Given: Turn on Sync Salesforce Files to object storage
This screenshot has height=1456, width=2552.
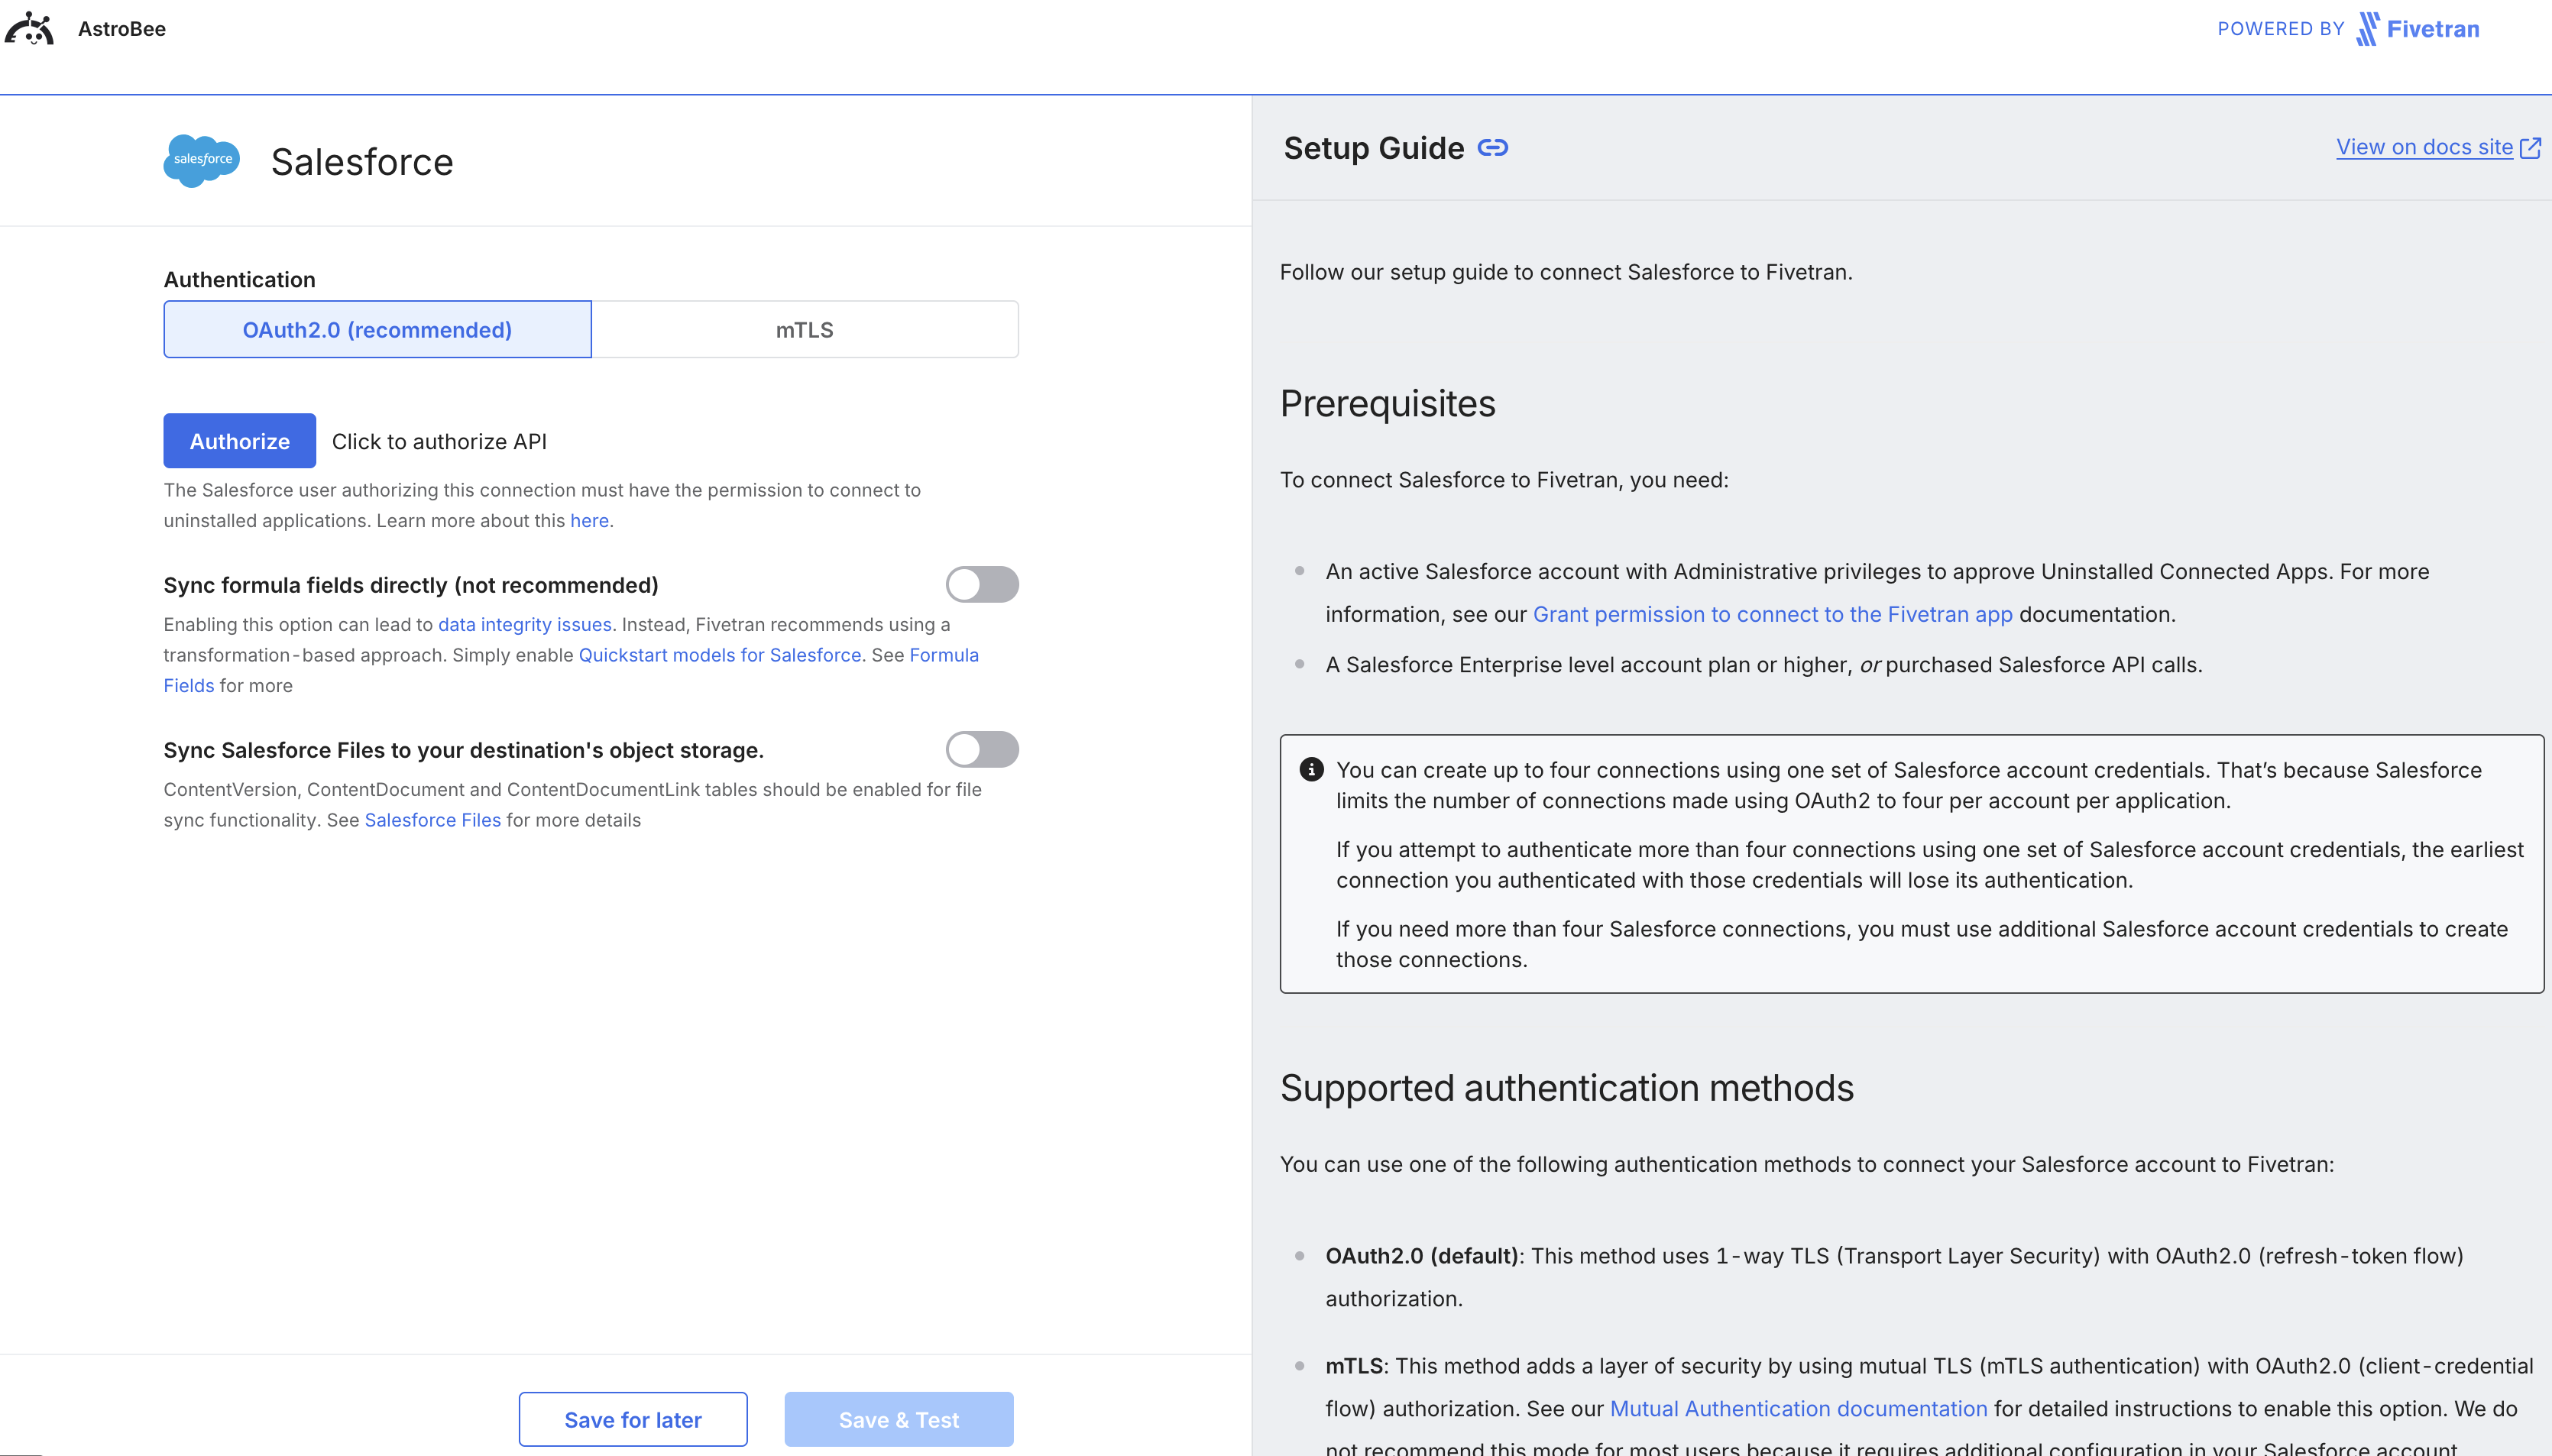Looking at the screenshot, I should tap(982, 749).
